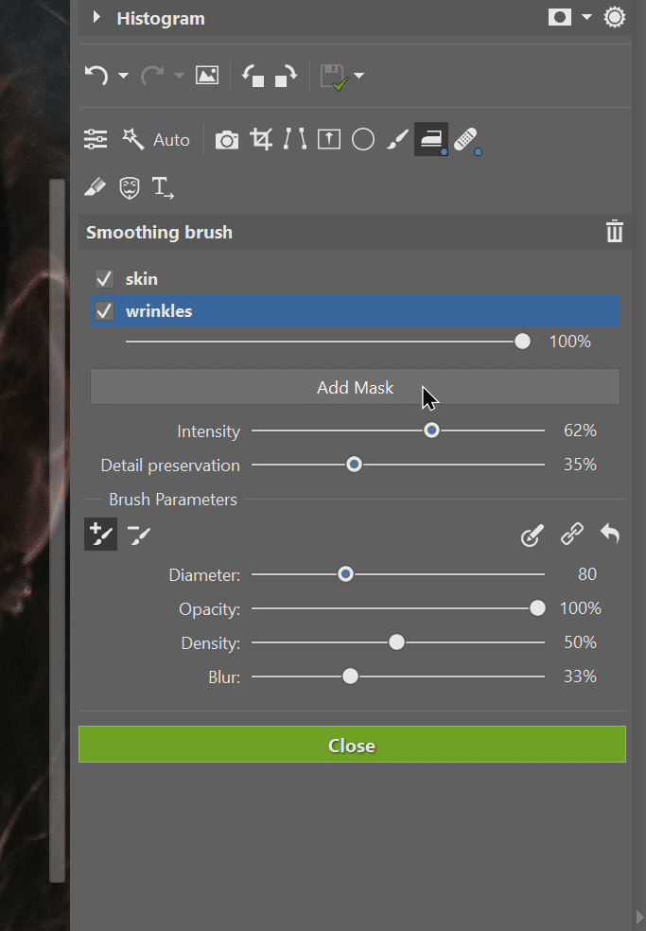Uncheck the skin mask checkbox
646x931 pixels.
tap(105, 279)
